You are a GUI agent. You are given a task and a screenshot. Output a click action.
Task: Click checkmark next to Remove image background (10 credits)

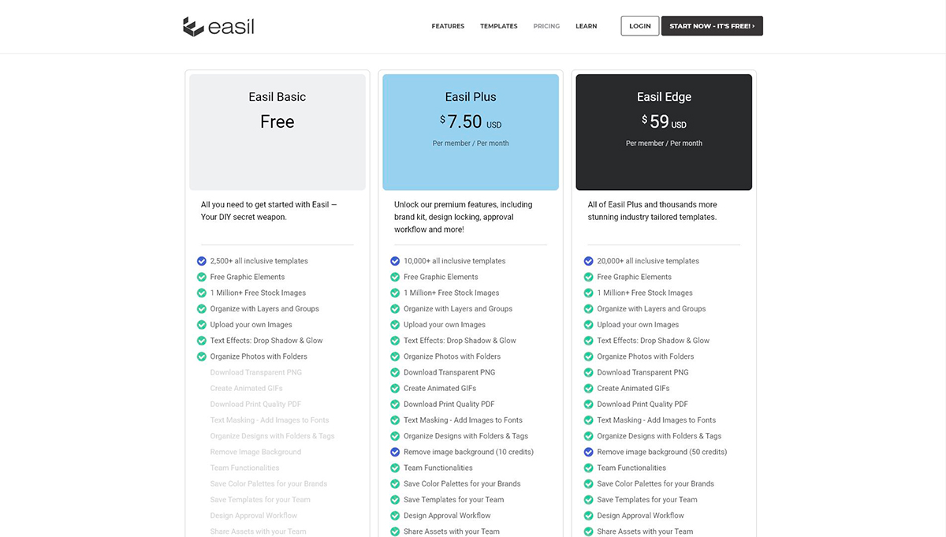[395, 452]
